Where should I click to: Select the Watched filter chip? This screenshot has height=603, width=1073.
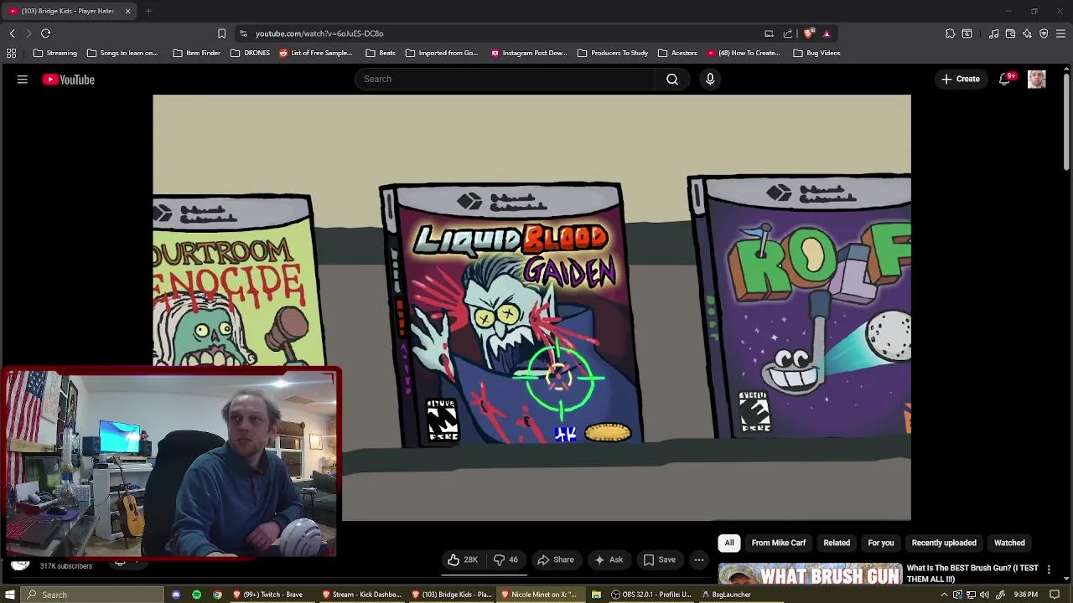point(1009,543)
